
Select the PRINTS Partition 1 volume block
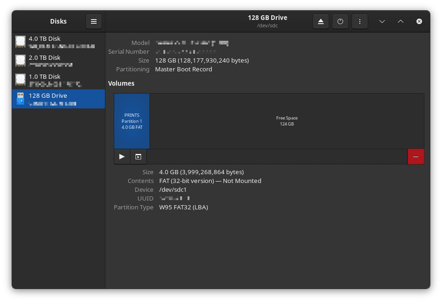point(132,121)
